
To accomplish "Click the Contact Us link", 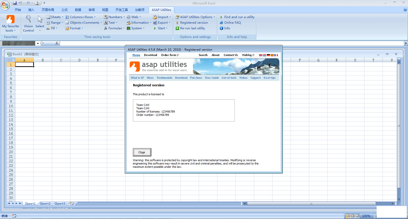I will (x=231, y=55).
